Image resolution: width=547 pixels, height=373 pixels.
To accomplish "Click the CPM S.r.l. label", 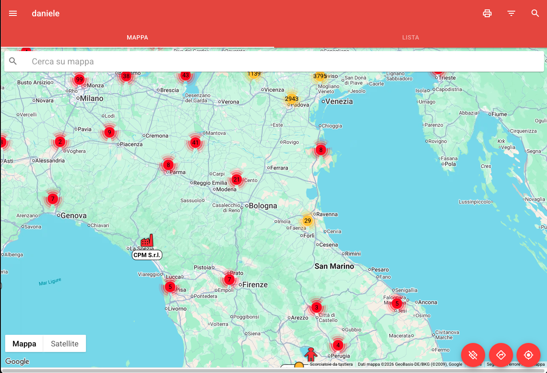I will (x=147, y=255).
